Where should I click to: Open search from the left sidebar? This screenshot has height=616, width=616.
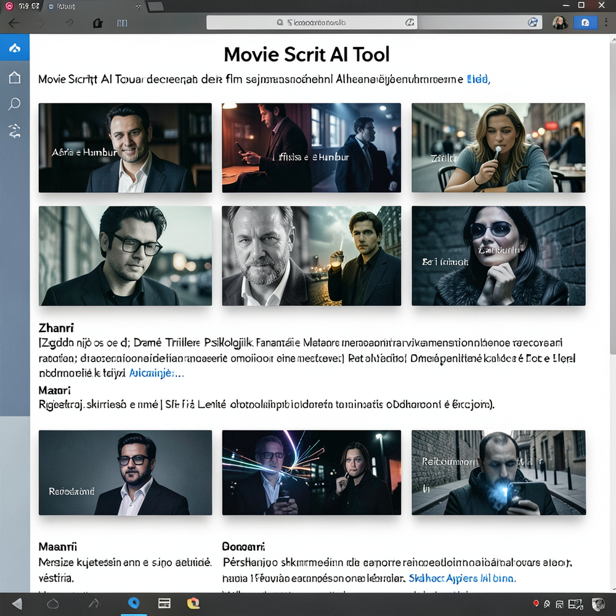(x=14, y=104)
